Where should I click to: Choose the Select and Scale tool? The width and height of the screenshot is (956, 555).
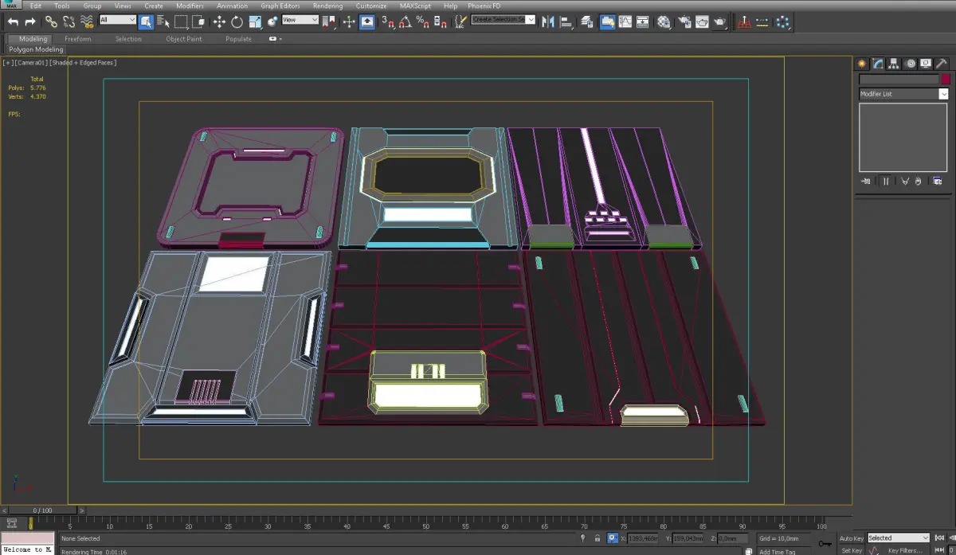click(x=254, y=21)
